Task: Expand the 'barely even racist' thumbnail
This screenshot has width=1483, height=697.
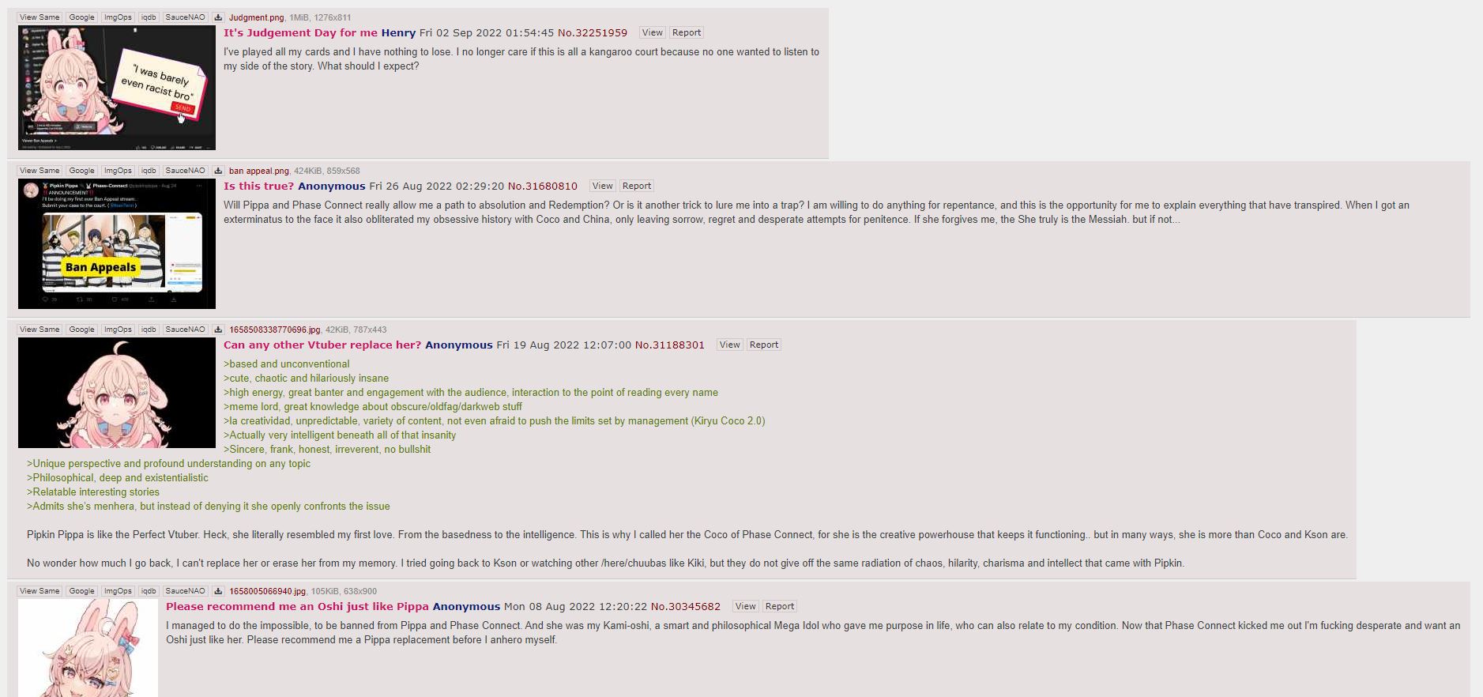Action: point(117,88)
